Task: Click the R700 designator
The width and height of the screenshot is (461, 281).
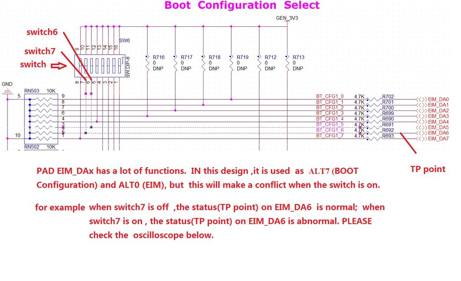Action: [388, 108]
